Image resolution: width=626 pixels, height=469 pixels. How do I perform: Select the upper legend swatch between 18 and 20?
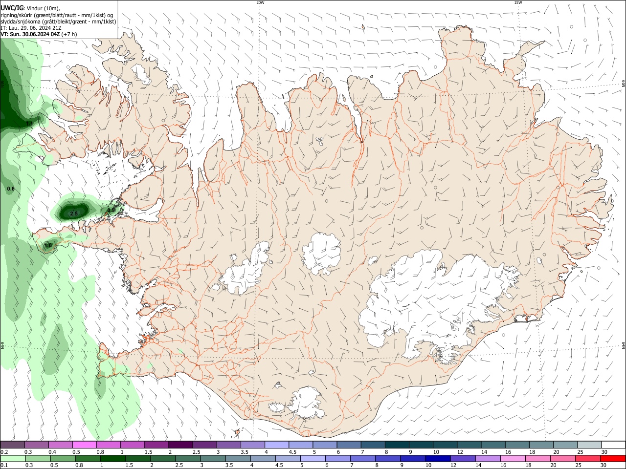[541, 445]
